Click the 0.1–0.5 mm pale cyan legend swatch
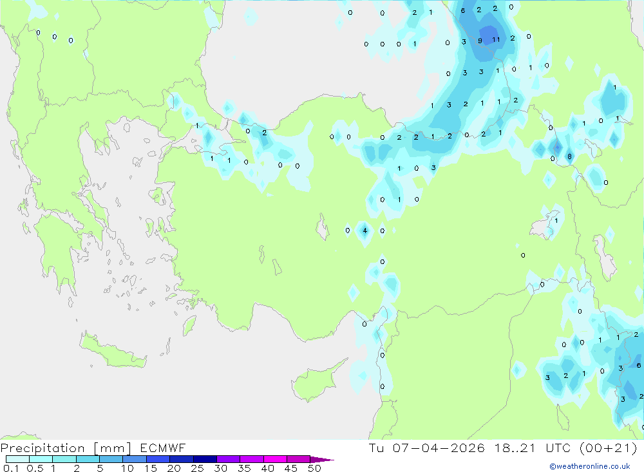This screenshot has width=644, height=472. coord(17,459)
